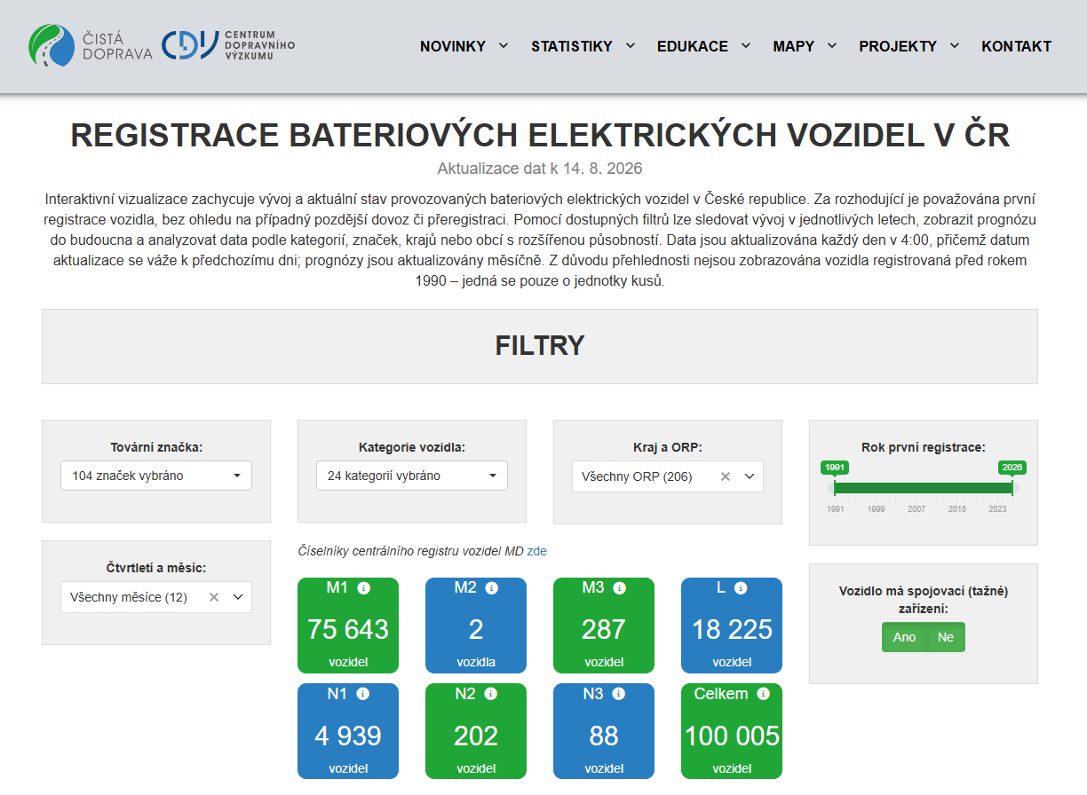
Task: Click the N3 category info icon
Action: point(619,695)
